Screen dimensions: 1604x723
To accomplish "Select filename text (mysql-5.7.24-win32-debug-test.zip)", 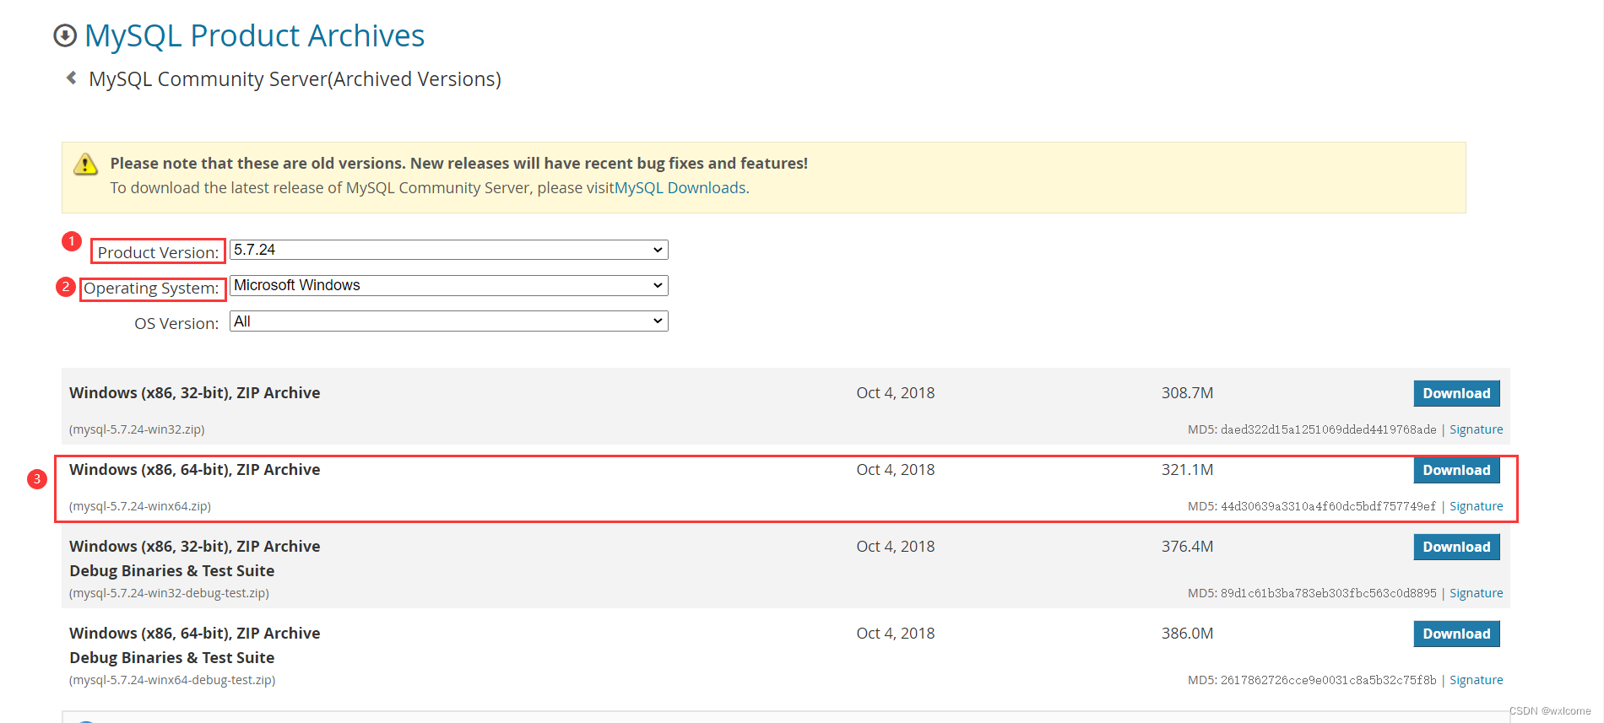I will click(x=169, y=593).
